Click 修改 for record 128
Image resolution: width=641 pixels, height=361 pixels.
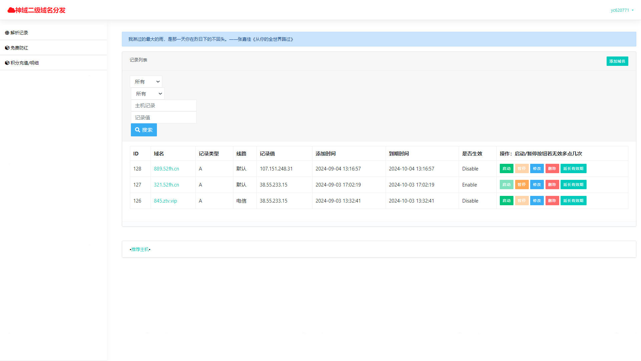(x=537, y=168)
